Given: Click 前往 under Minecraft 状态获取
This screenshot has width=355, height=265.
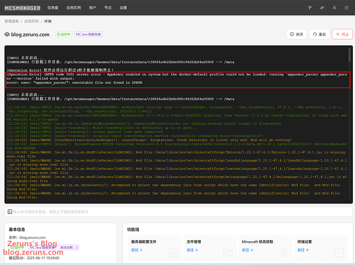Looking at the screenshot, I should point(247,250).
